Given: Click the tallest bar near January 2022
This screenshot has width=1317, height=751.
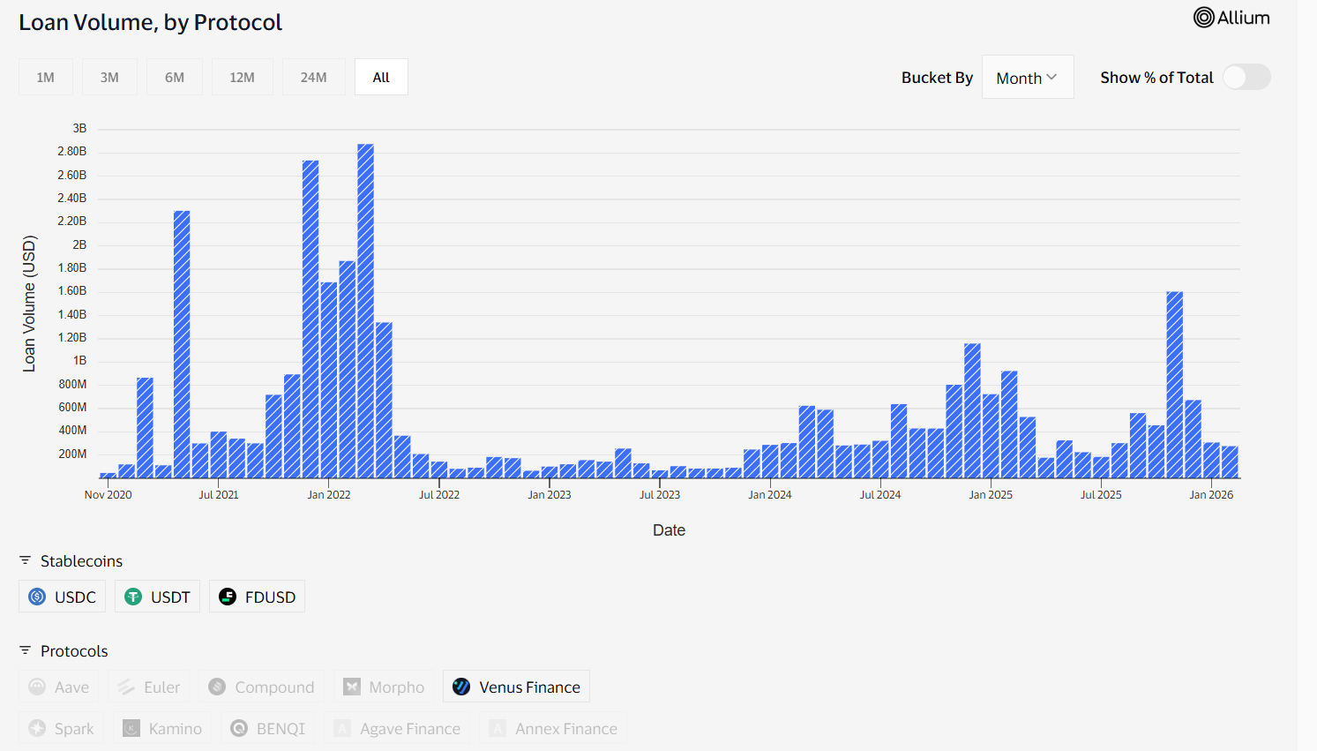Looking at the screenshot, I should pos(364,309).
